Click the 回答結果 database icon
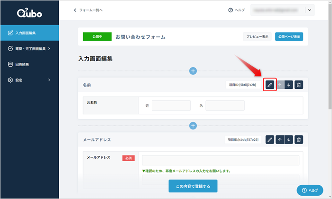Viewport: 332px width, 199px height. [x=10, y=64]
